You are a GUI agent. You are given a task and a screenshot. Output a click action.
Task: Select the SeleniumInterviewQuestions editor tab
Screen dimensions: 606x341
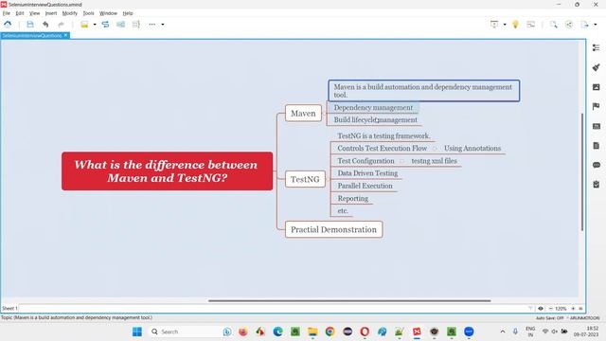pyautogui.click(x=32, y=36)
